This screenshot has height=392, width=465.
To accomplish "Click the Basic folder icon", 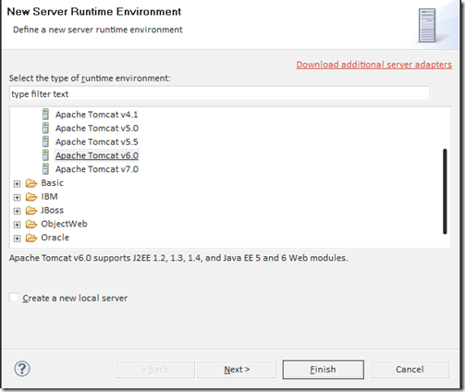I will [x=31, y=183].
